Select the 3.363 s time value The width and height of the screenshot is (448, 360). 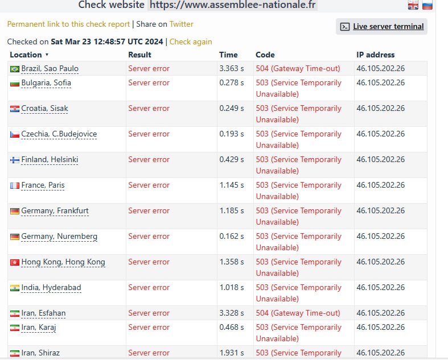pyautogui.click(x=232, y=68)
